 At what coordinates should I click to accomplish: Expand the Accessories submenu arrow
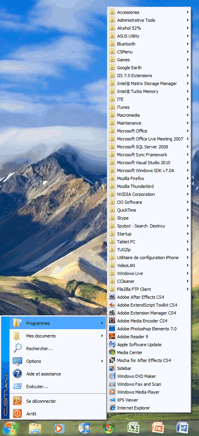(188, 12)
